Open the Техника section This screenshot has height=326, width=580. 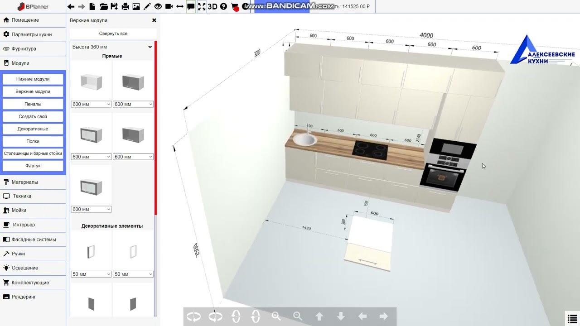pos(33,196)
